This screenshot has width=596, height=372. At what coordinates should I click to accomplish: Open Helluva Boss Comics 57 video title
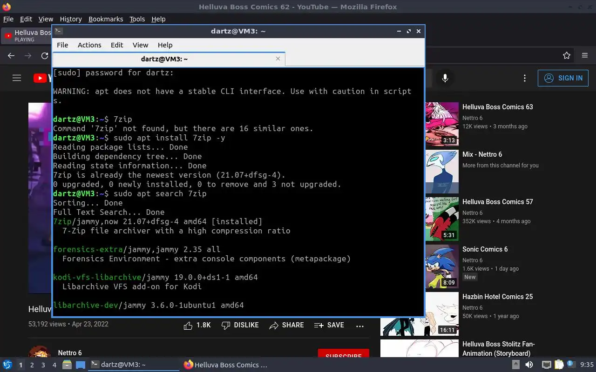tap(498, 202)
